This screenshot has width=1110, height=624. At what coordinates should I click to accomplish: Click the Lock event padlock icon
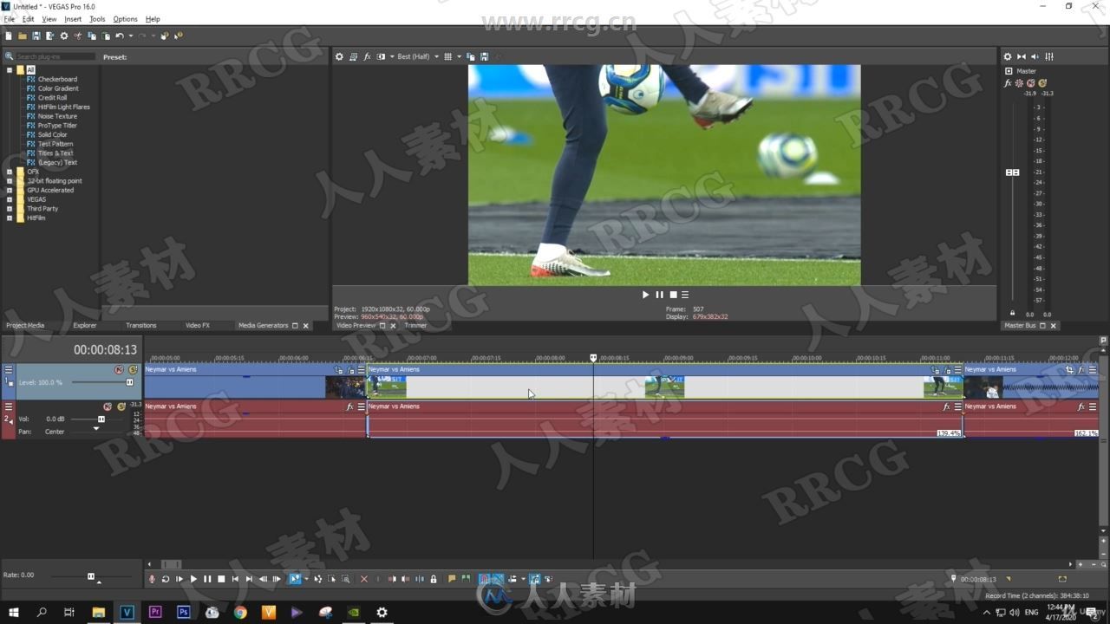434,579
